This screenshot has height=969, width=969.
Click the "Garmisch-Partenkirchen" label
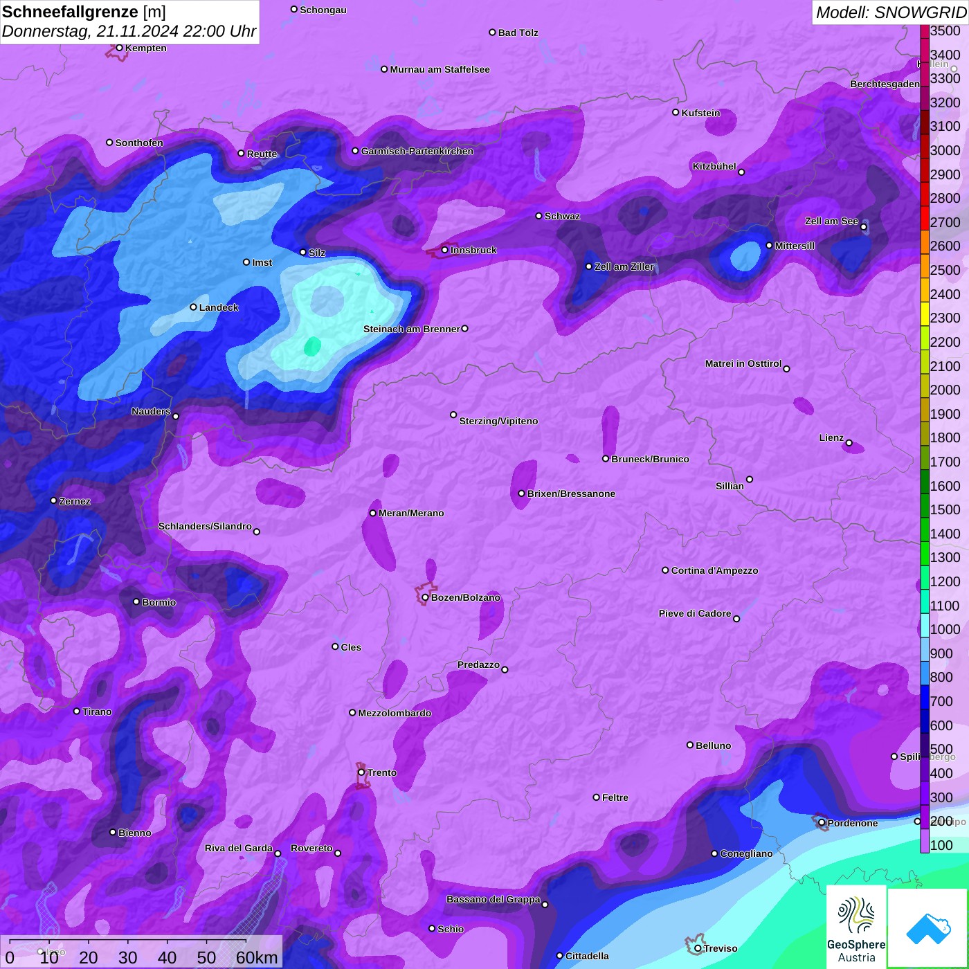tap(417, 151)
